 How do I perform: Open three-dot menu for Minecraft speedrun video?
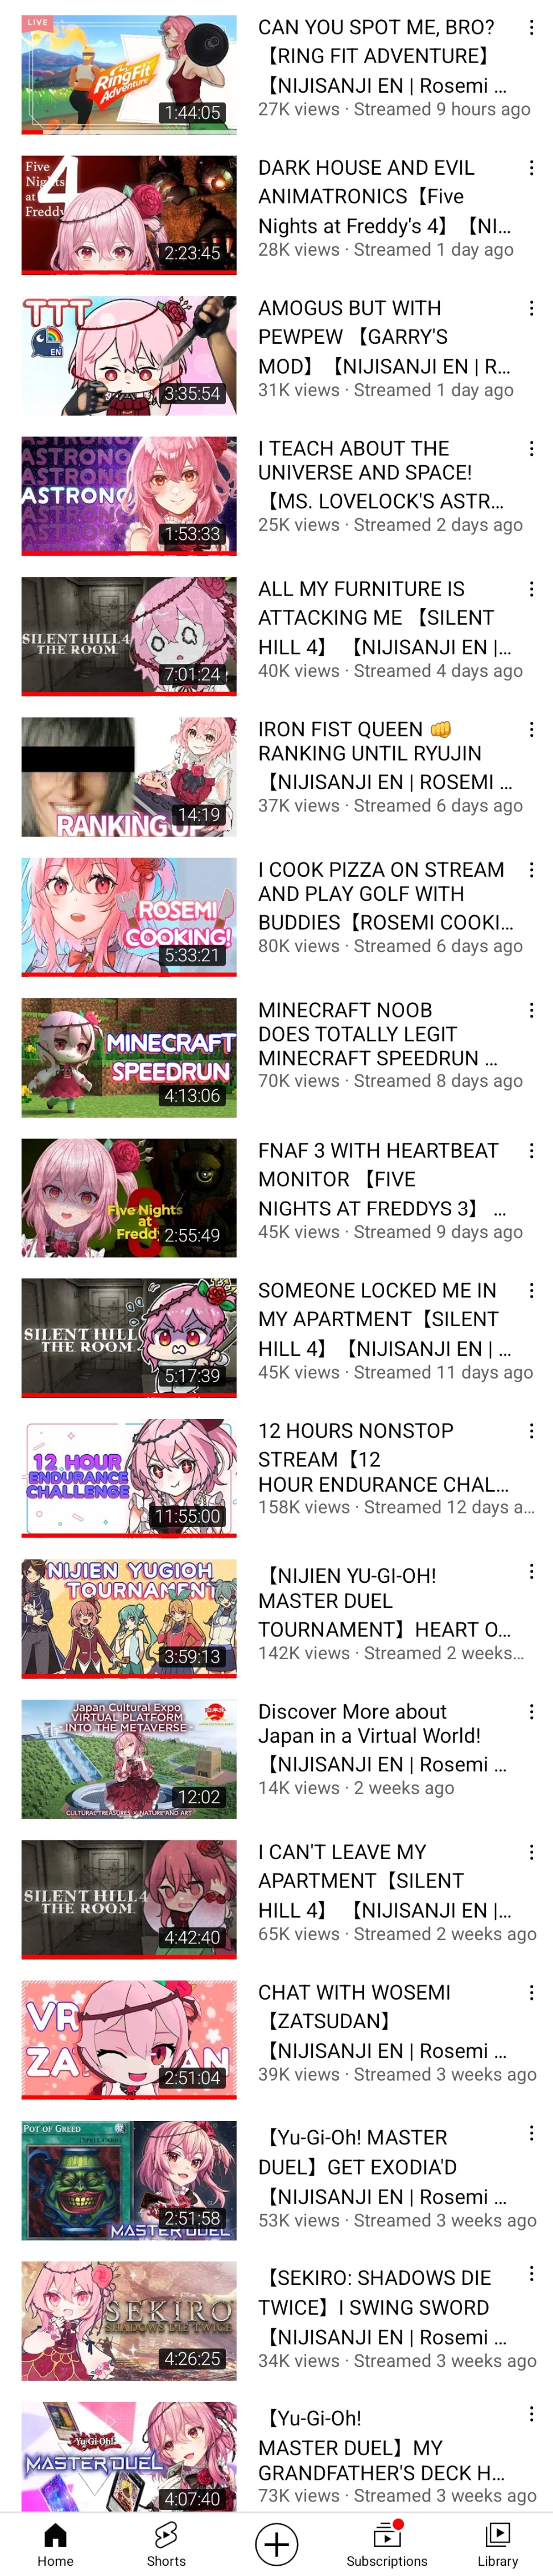(x=531, y=1011)
